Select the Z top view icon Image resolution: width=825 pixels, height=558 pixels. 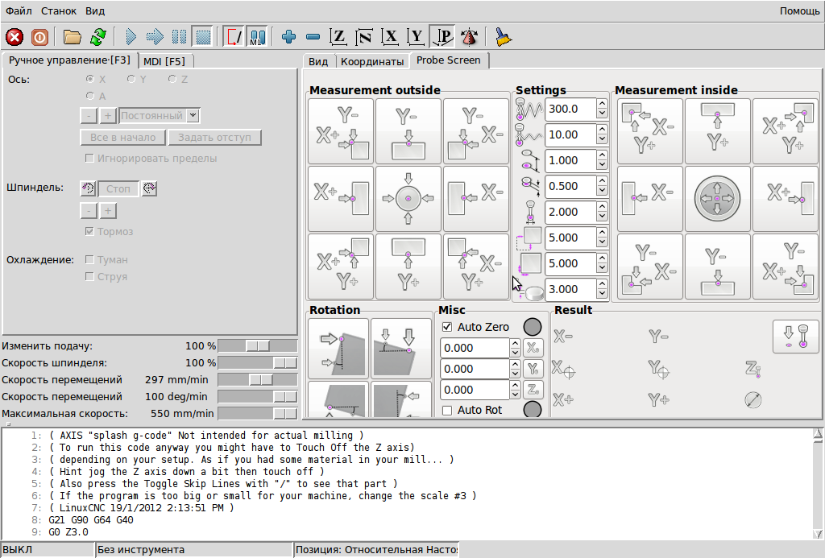339,37
